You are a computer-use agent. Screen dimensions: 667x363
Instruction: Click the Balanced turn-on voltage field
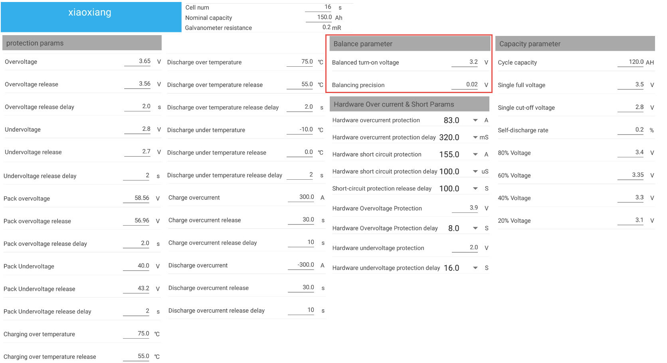[465, 62]
